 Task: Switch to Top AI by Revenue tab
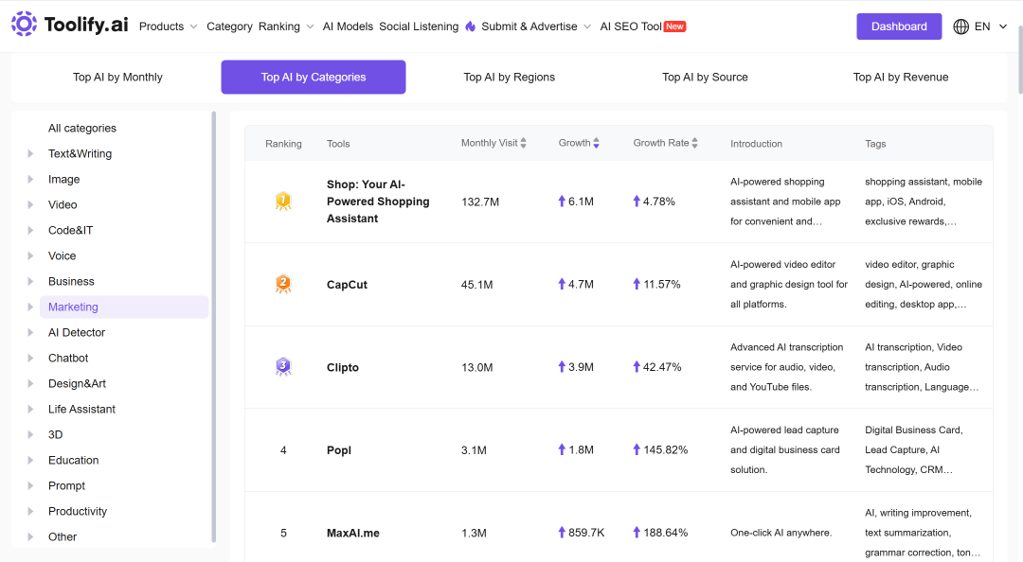click(901, 77)
